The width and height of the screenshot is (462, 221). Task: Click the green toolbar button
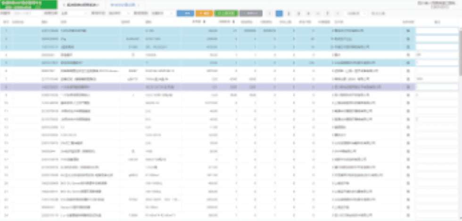226,13
